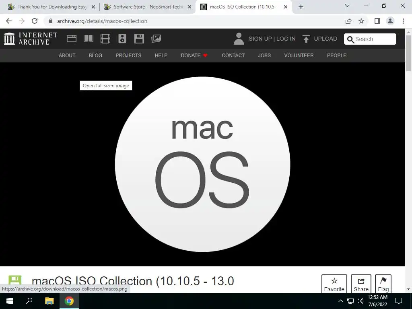The image size is (412, 309).
Task: Click the magnifier icon in Archive search box
Action: pos(350,39)
